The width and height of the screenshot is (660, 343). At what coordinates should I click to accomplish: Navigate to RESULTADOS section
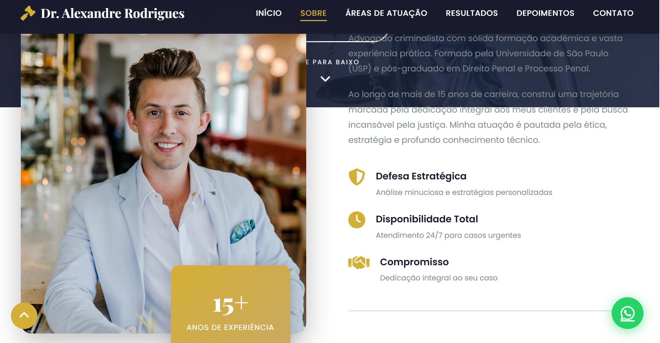471,13
